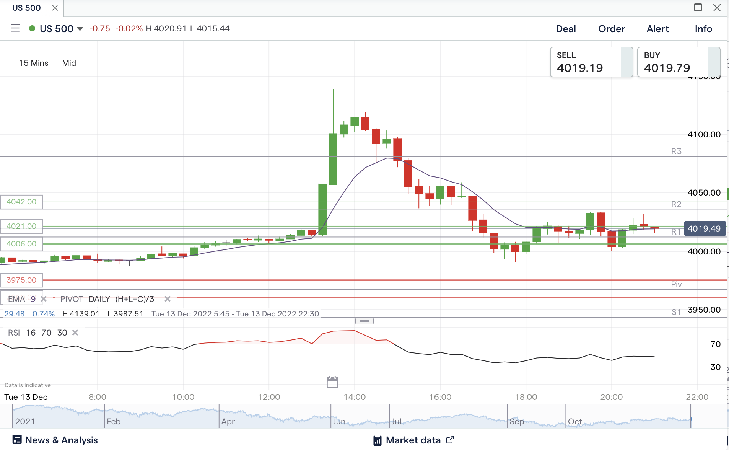Image resolution: width=729 pixels, height=450 pixels.
Task: Click the 20:00 time axis label
Action: tap(612, 397)
